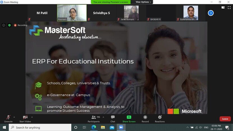Open the Reactions menu
The image size is (233, 131).
[x=160, y=119]
